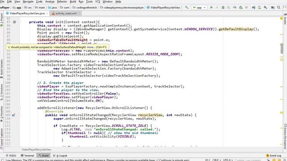This screenshot has width=287, height=161.
Task: Open the Favorites side panel
Action: click(x=2, y=114)
